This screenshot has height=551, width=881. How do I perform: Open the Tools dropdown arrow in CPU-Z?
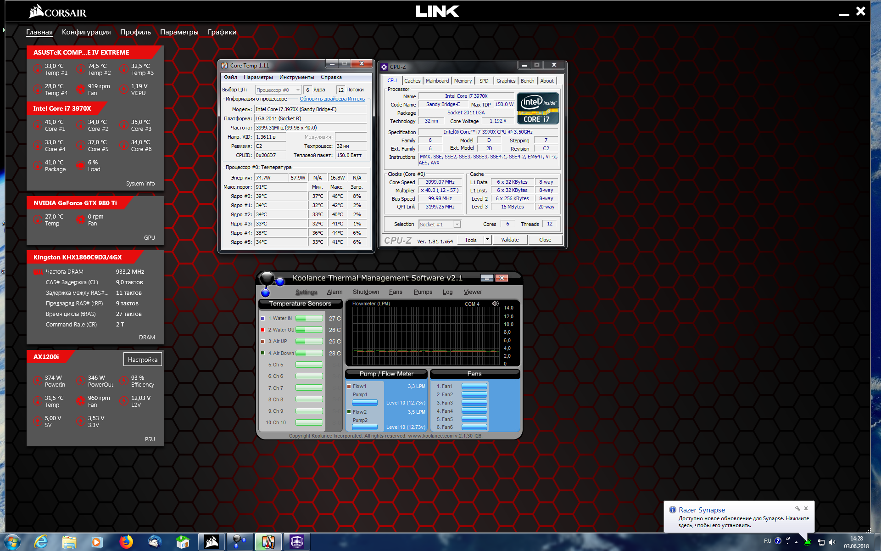(x=487, y=240)
